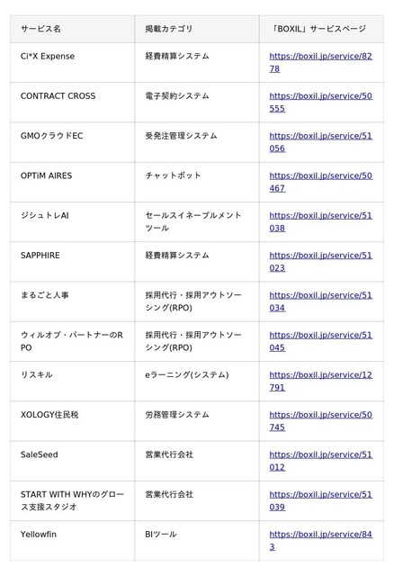The image size is (403, 576).
Task: Follow the まるごと人事 service link
Action: pos(320,301)
